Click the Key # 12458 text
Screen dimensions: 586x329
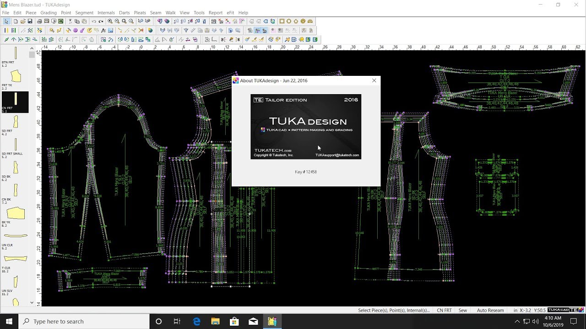pyautogui.click(x=306, y=172)
